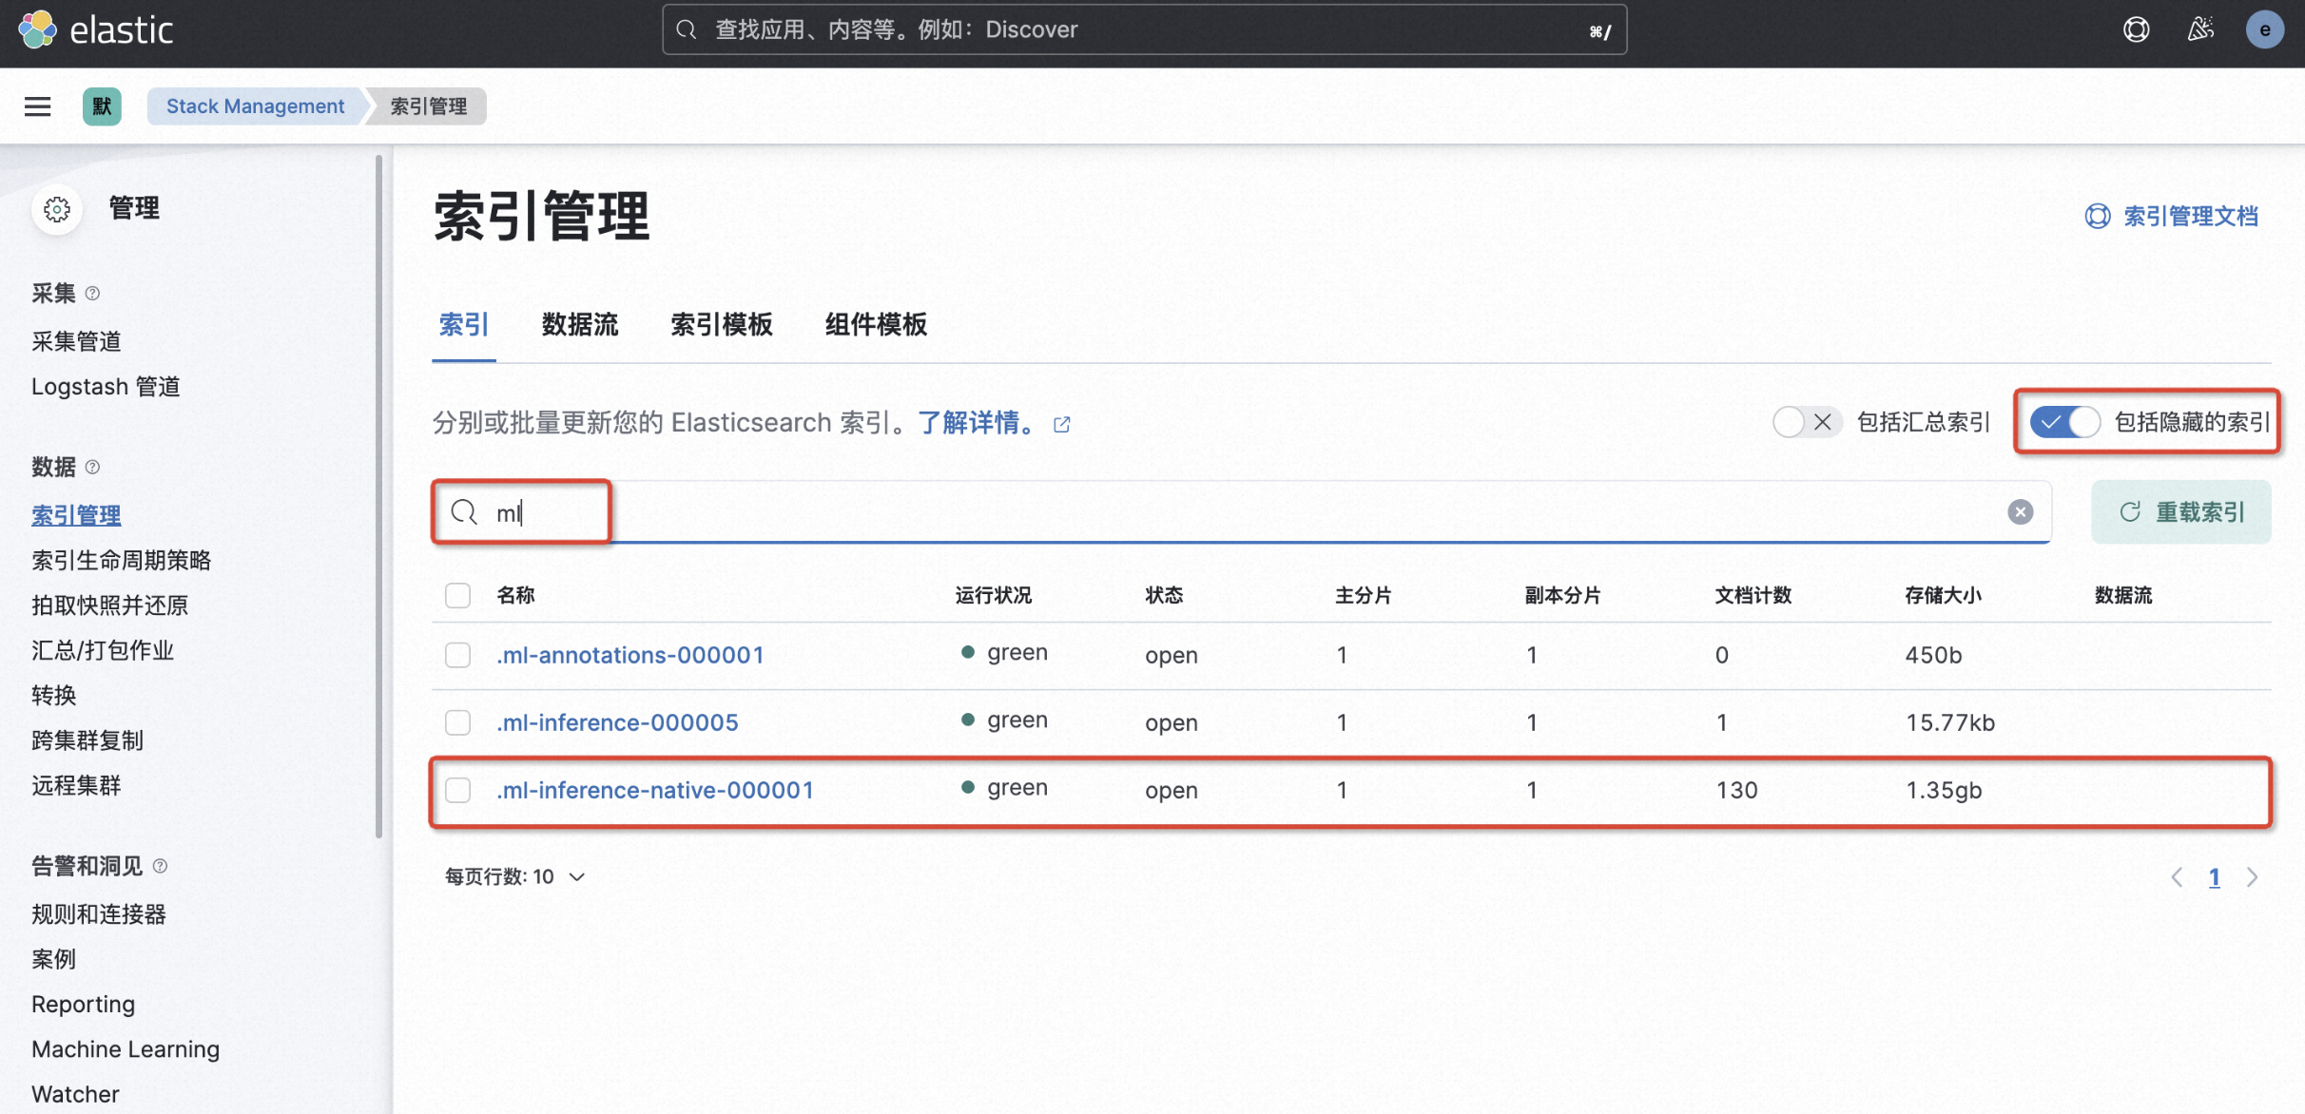Open 规则和连接器 in sidebar
The height and width of the screenshot is (1114, 2305).
pyautogui.click(x=99, y=914)
